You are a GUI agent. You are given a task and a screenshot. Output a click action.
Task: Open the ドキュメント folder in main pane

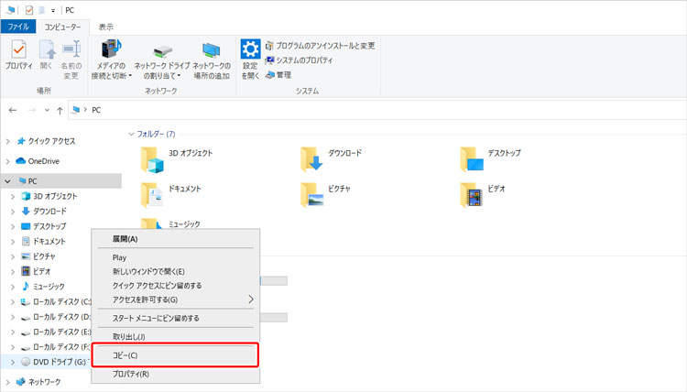click(x=171, y=195)
